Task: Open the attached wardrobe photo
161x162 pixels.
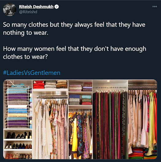Action: click(x=80, y=119)
